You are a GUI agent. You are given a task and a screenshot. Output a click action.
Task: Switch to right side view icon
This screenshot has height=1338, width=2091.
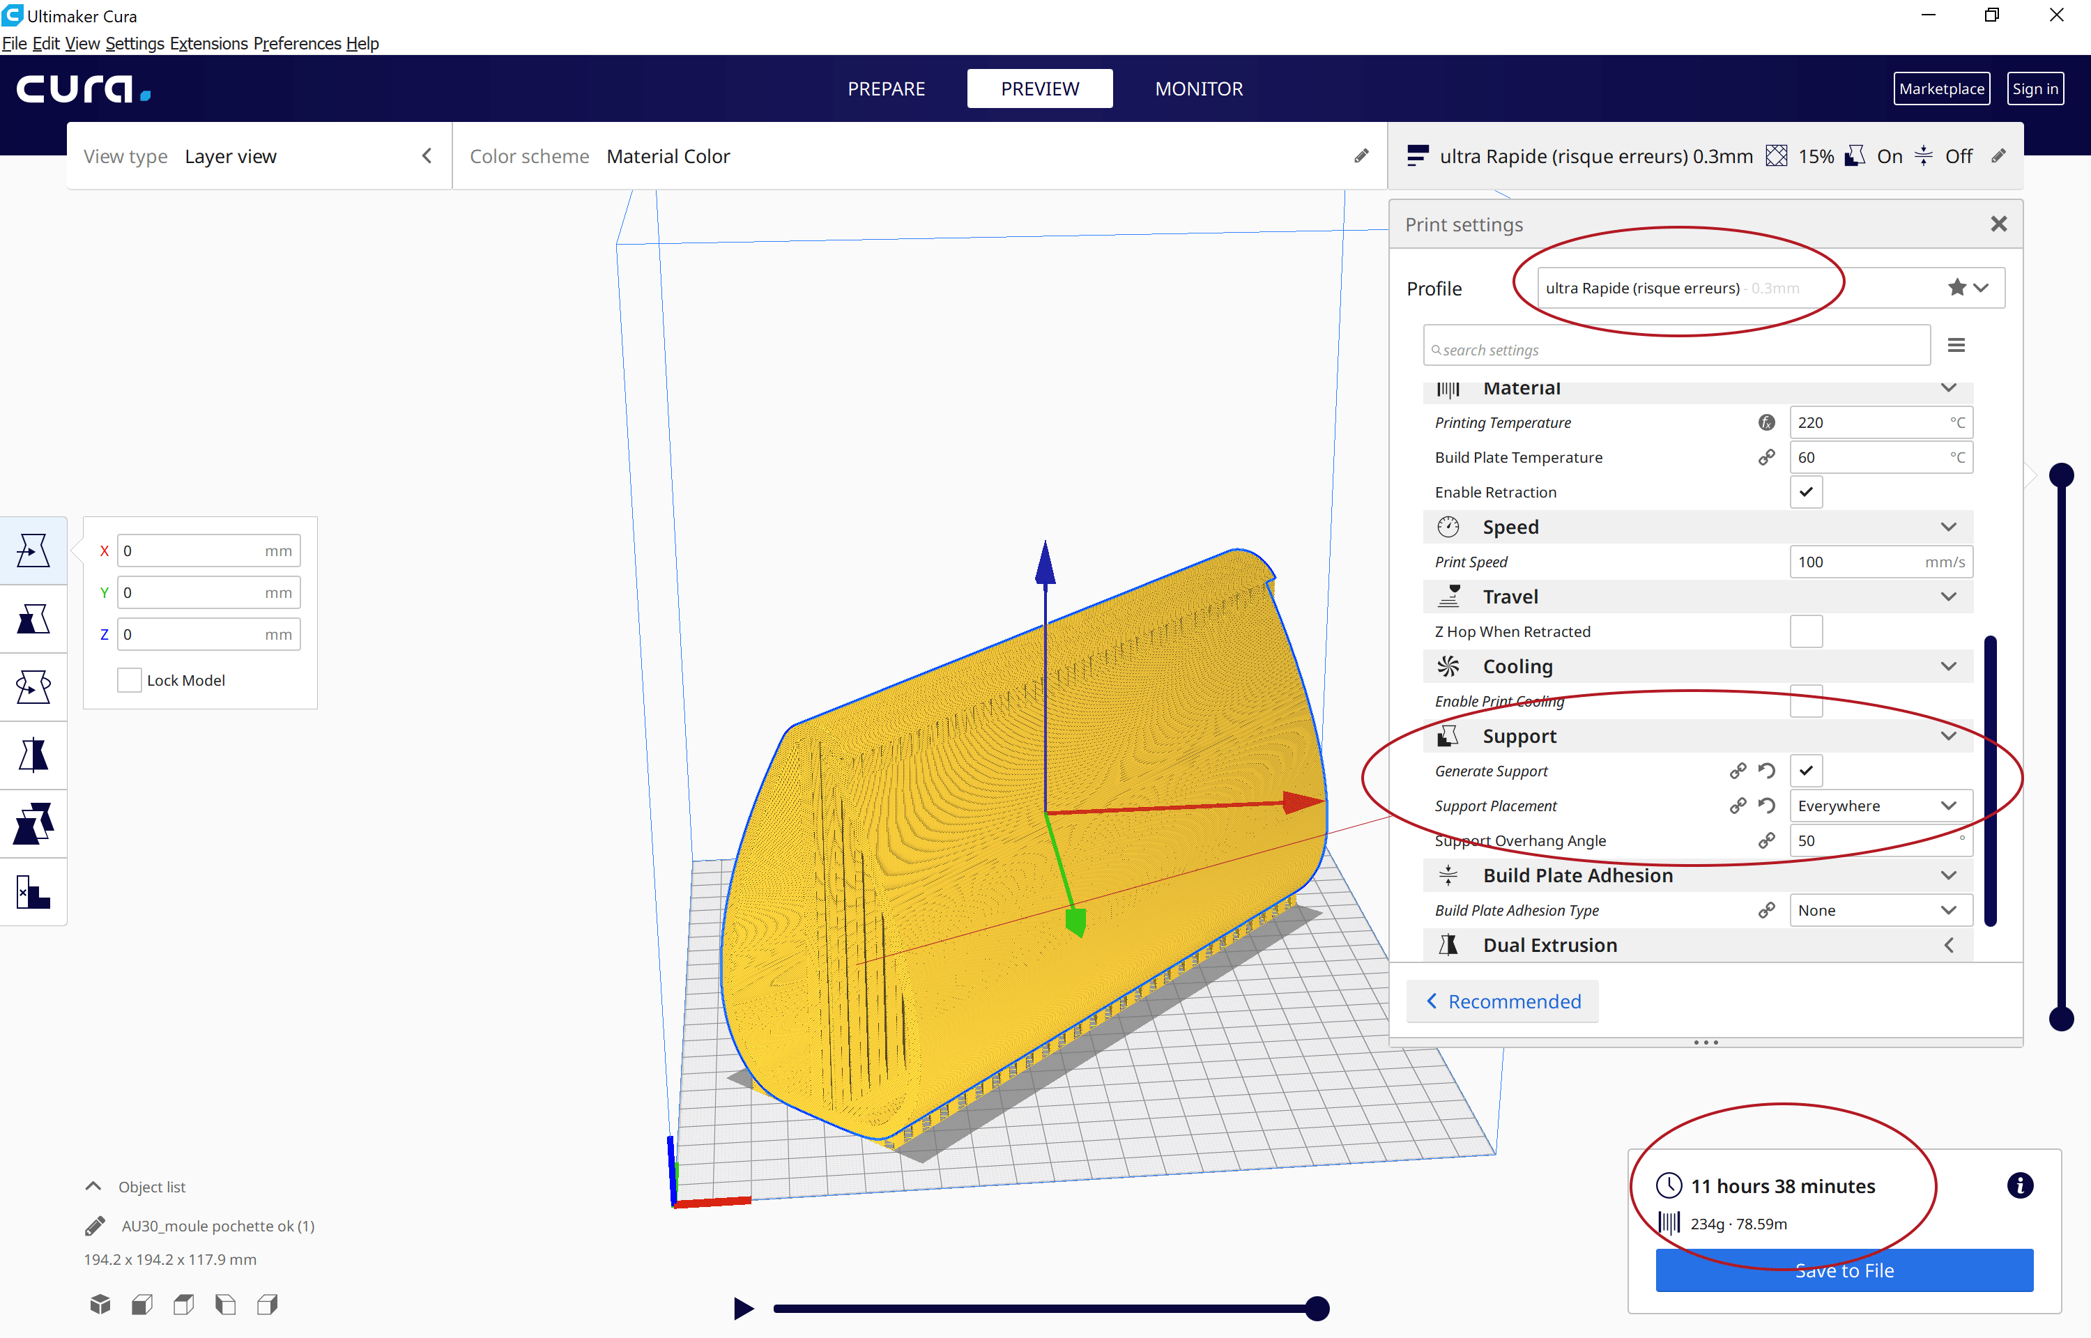pyautogui.click(x=267, y=1304)
